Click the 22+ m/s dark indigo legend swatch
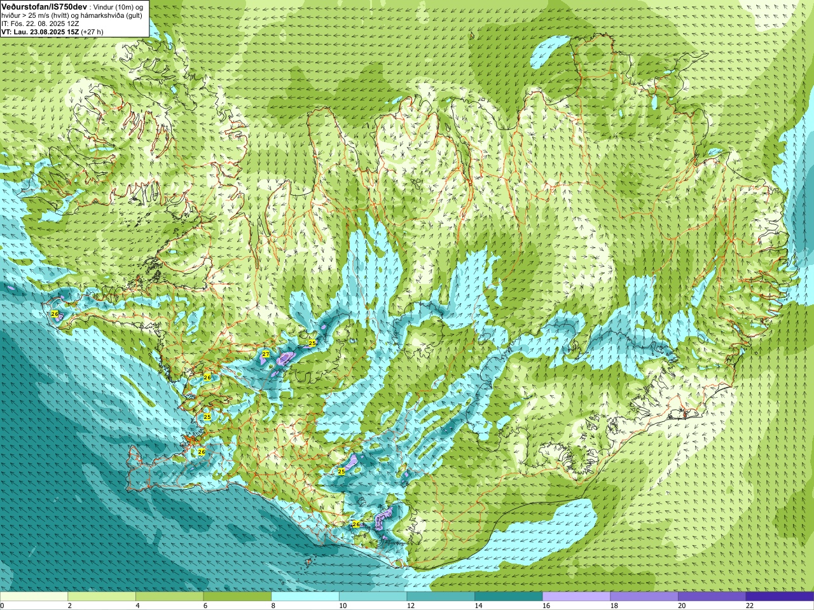Viewport: 814px width, 610px height. pyautogui.click(x=780, y=597)
